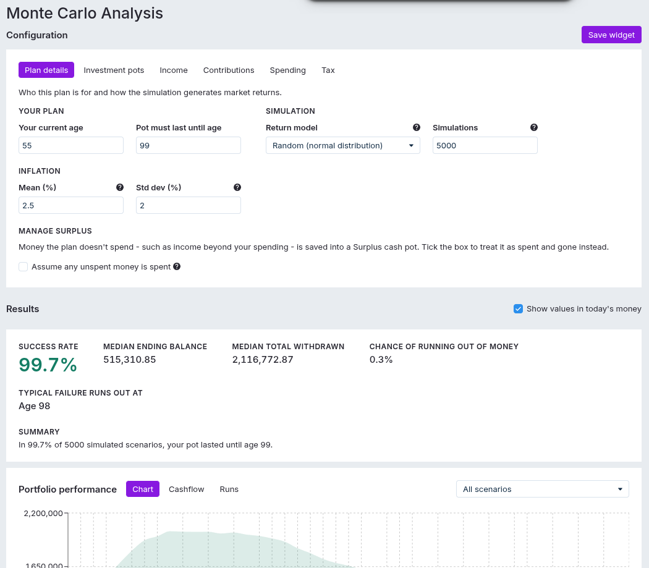
Task: Open the Tax tab
Action: coord(328,70)
